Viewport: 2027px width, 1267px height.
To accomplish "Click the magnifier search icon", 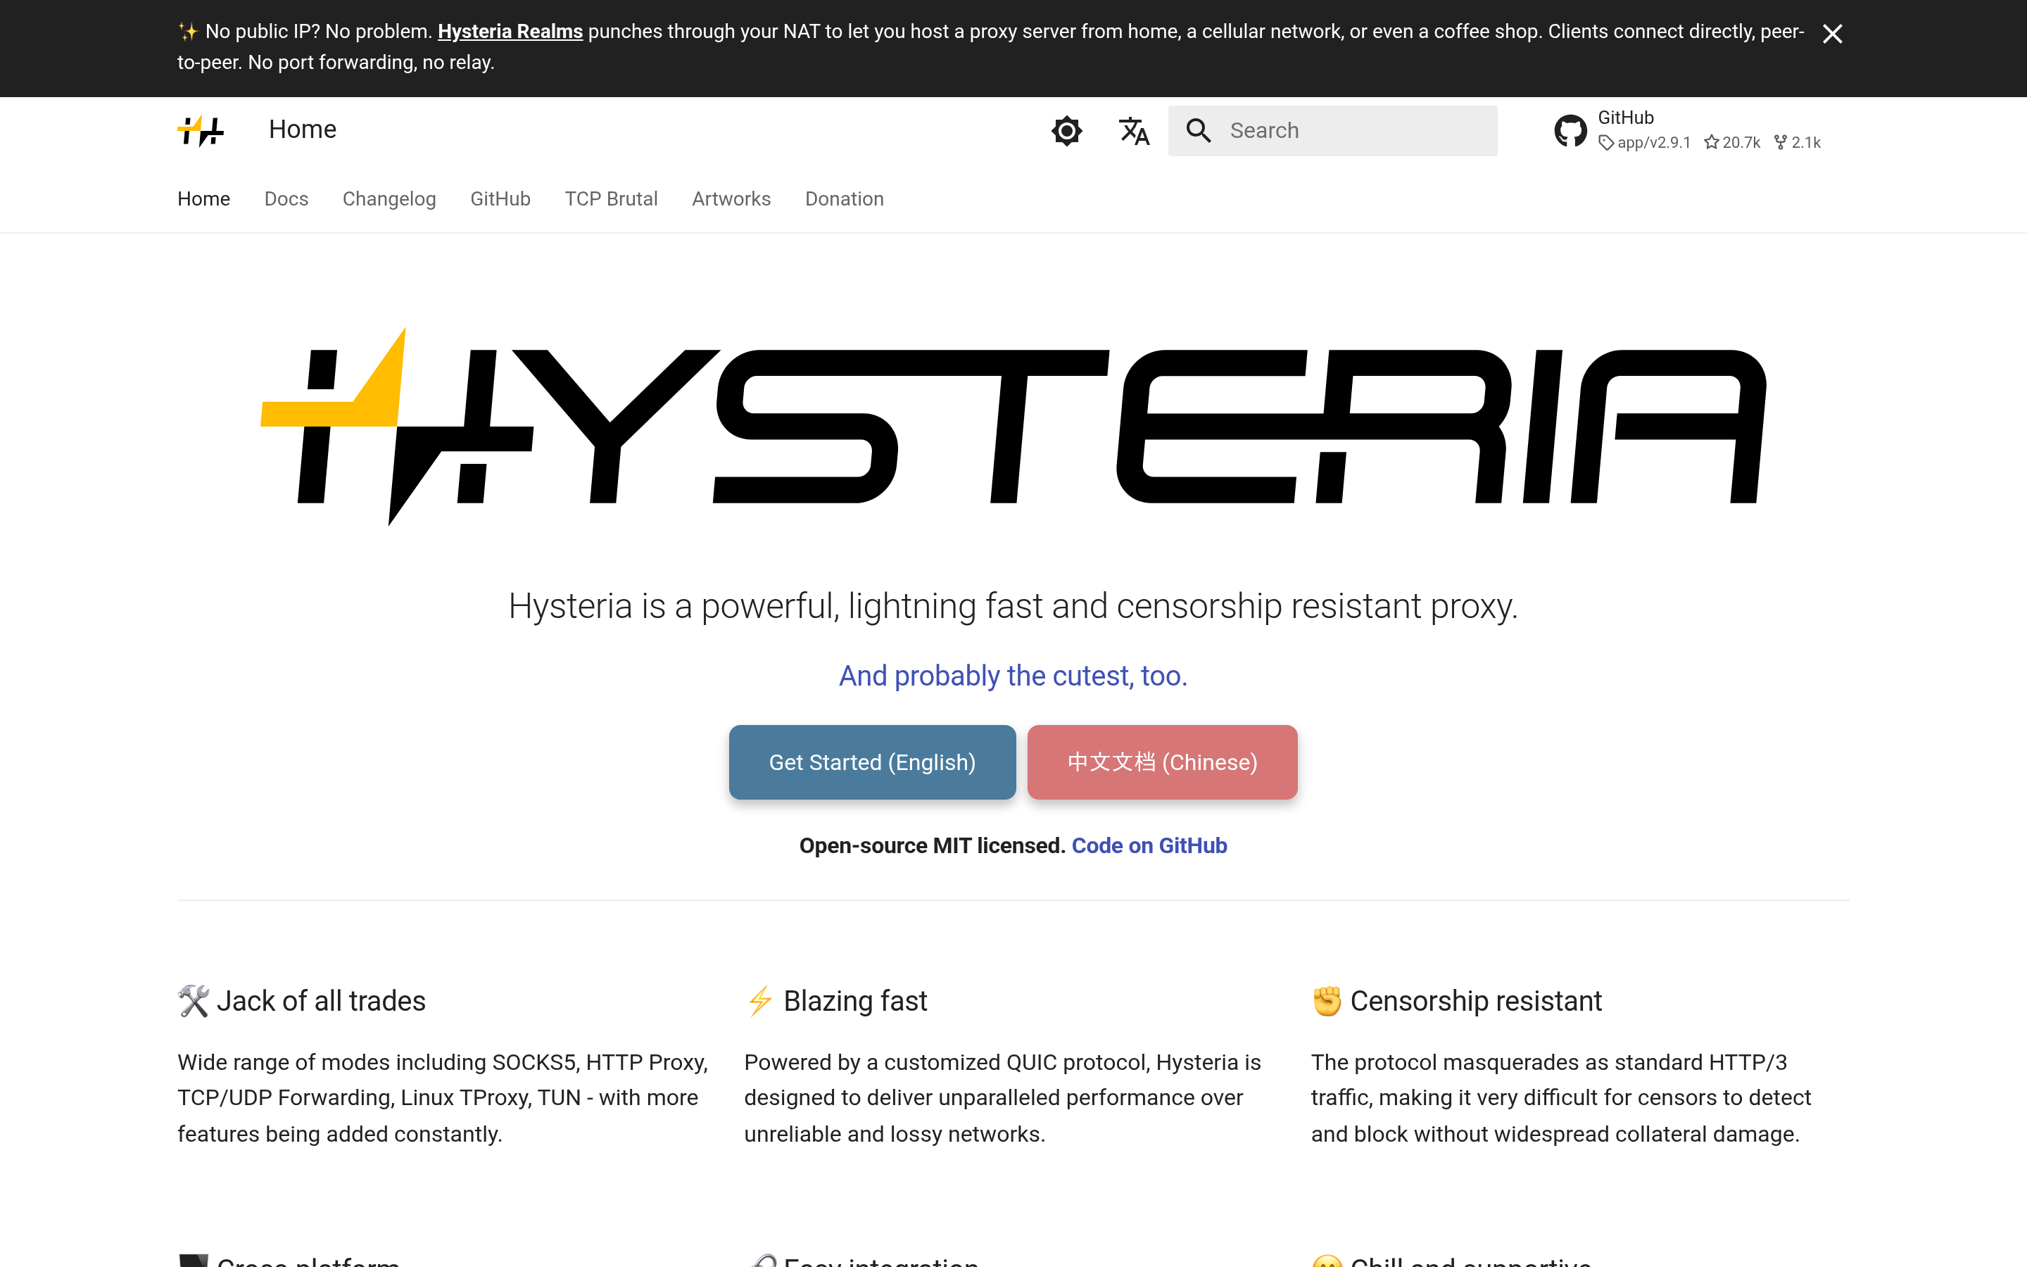I will 1199,131.
